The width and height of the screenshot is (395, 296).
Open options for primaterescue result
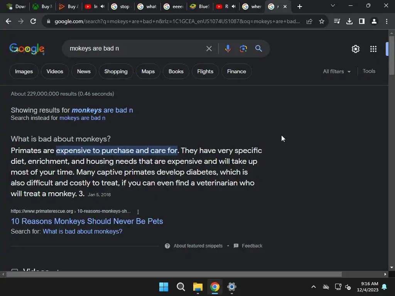click(138, 212)
